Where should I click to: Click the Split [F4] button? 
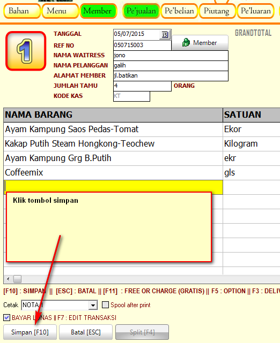(x=142, y=332)
